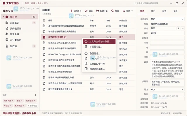
Task: Remove author with minus button
Action: point(183,28)
